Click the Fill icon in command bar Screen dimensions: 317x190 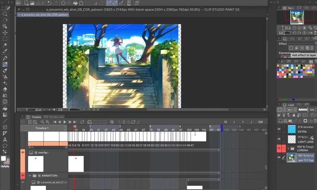(75, 3)
